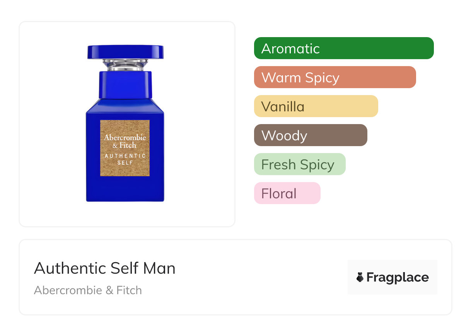Click Abercrombie & Fitch text on the bottle label

coord(125,141)
